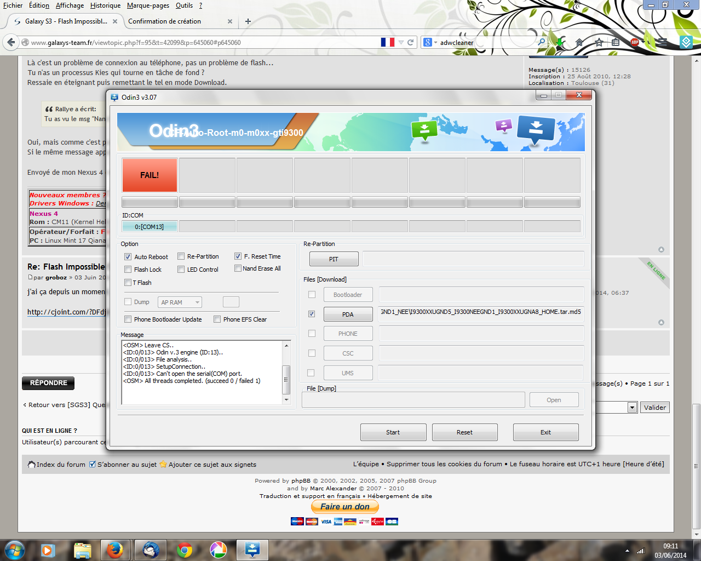Switch to Firefox in the taskbar
The height and width of the screenshot is (561, 701).
(x=115, y=549)
